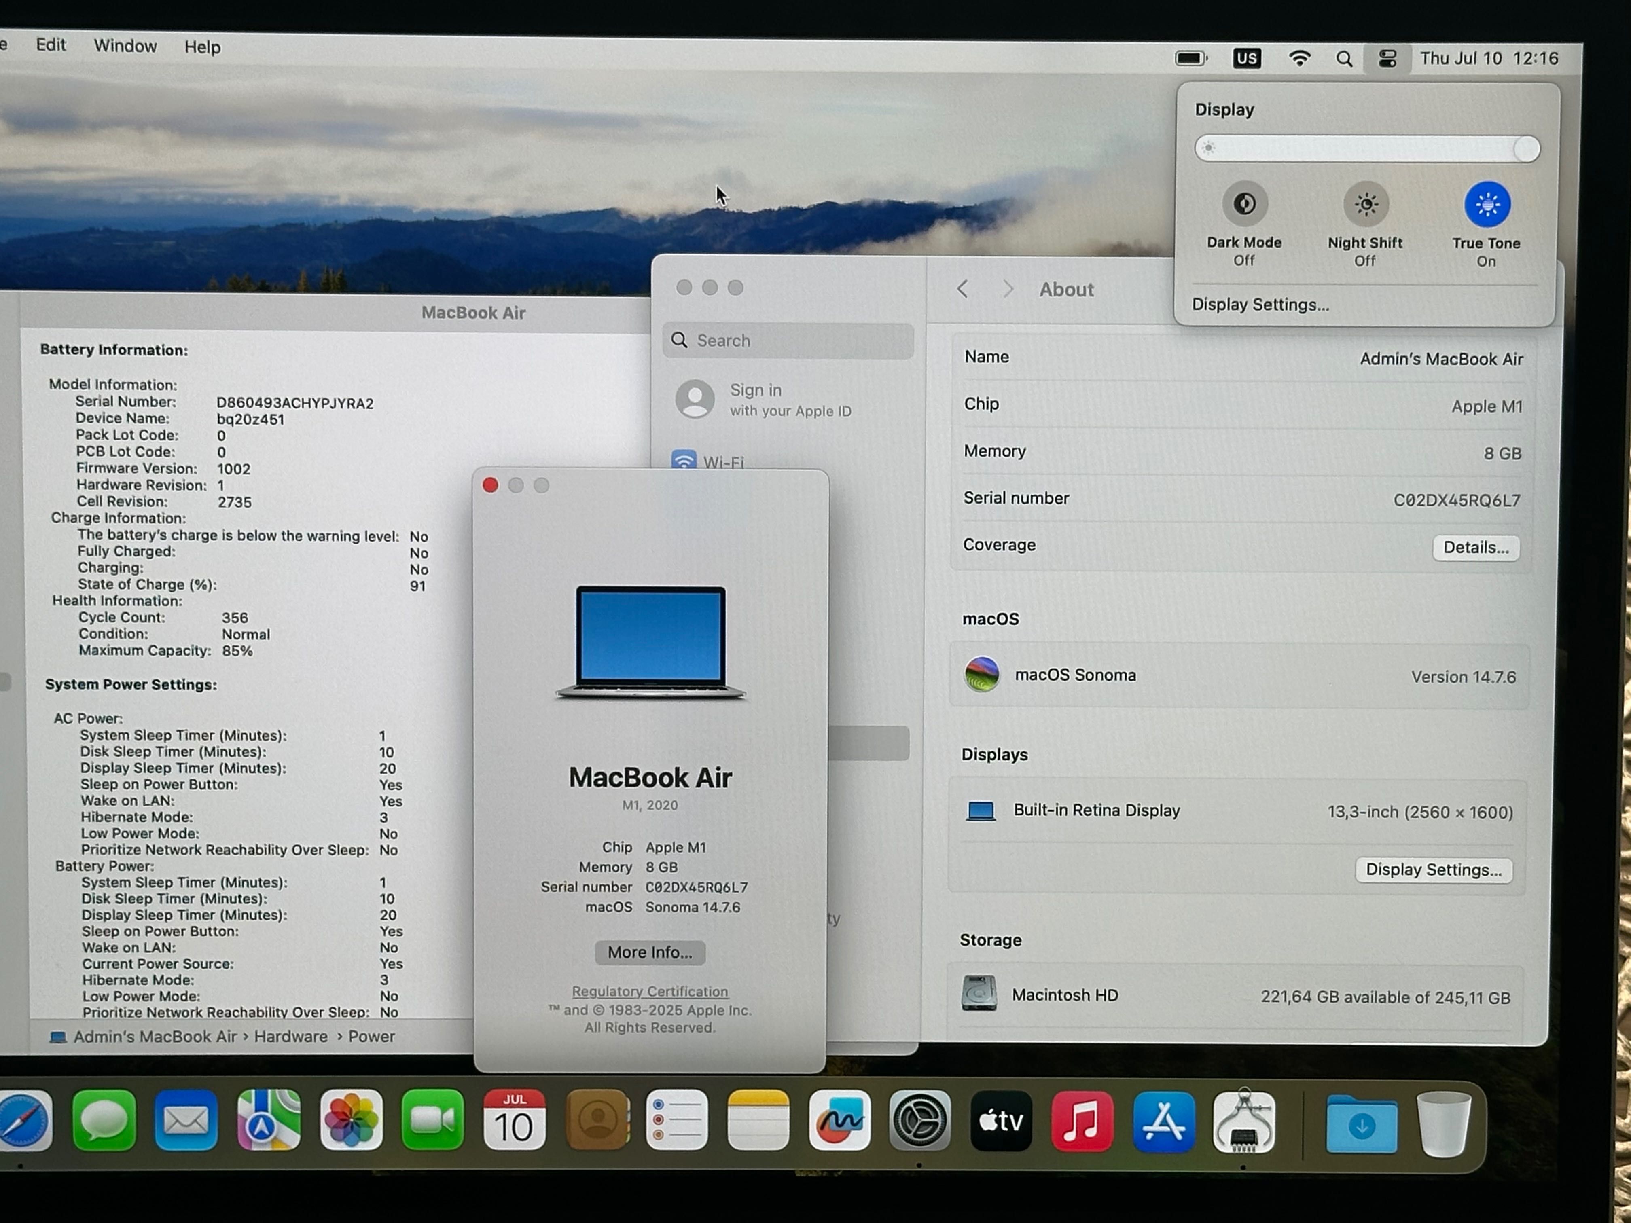Click MacBook Air laptop image

pos(650,642)
